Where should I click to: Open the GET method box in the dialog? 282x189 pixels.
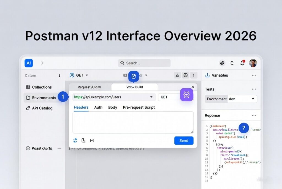(169, 97)
